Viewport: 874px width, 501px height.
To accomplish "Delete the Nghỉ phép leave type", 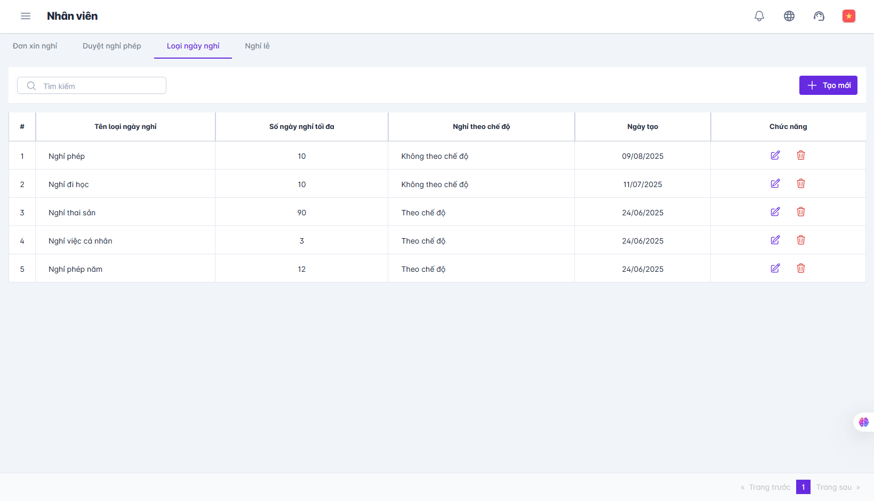I will (801, 156).
